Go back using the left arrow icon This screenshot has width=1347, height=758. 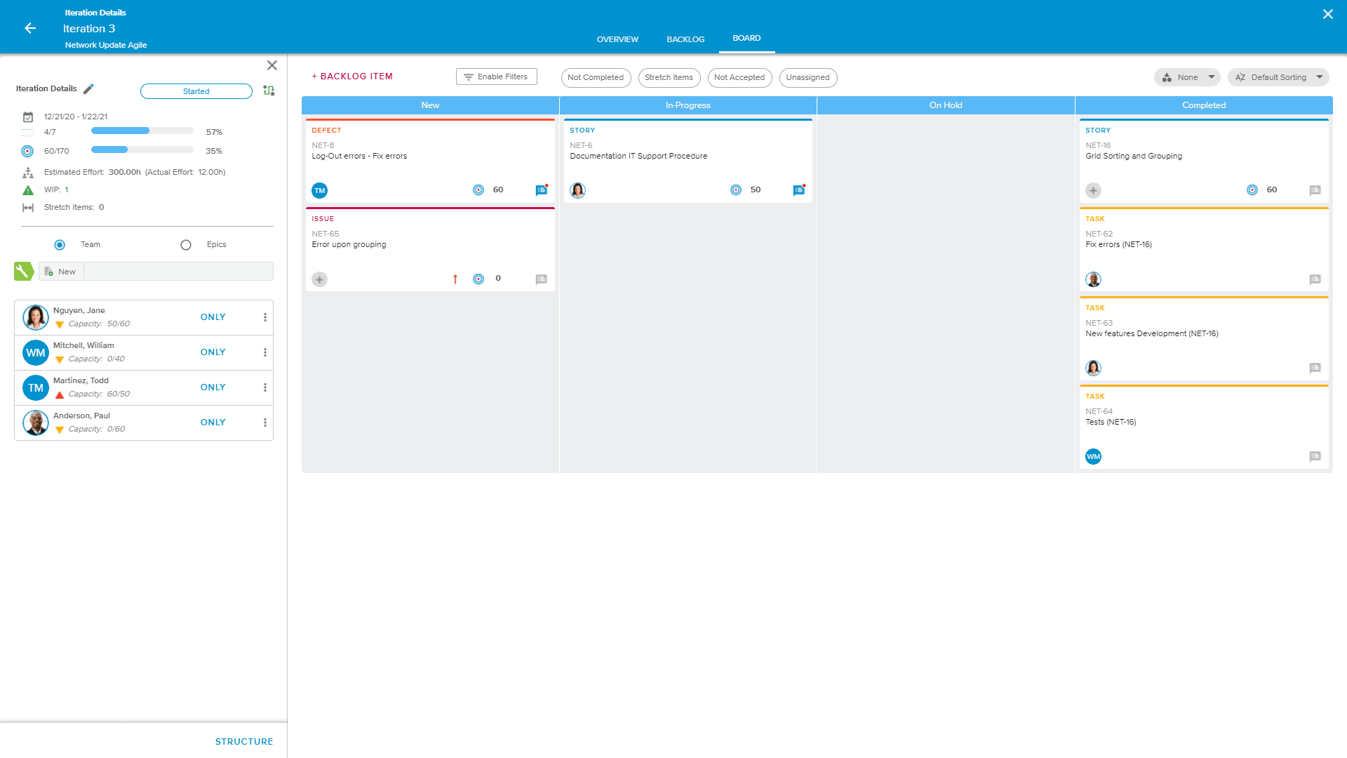click(x=30, y=28)
